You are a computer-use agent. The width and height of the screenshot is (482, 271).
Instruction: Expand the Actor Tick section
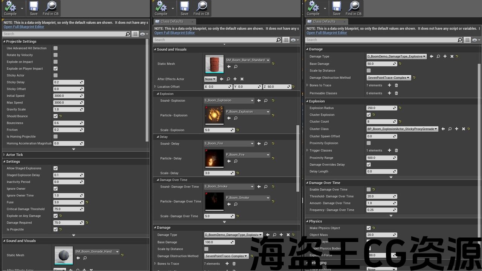click(x=4, y=155)
